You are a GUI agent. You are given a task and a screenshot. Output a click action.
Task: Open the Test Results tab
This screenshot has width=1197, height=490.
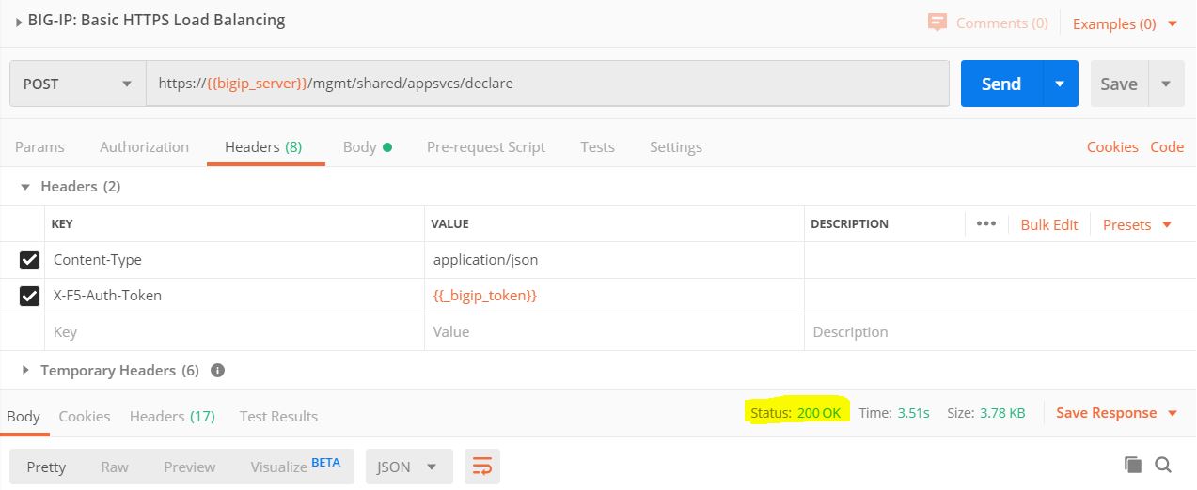coord(278,416)
